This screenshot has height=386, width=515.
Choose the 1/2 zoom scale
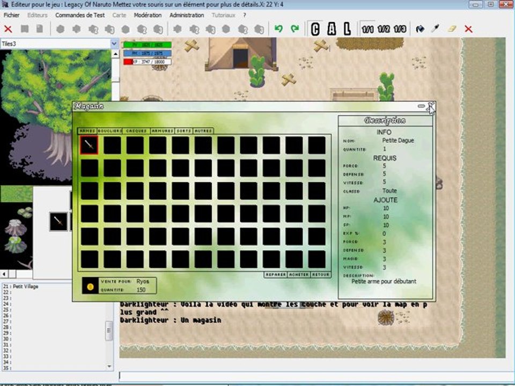[383, 29]
